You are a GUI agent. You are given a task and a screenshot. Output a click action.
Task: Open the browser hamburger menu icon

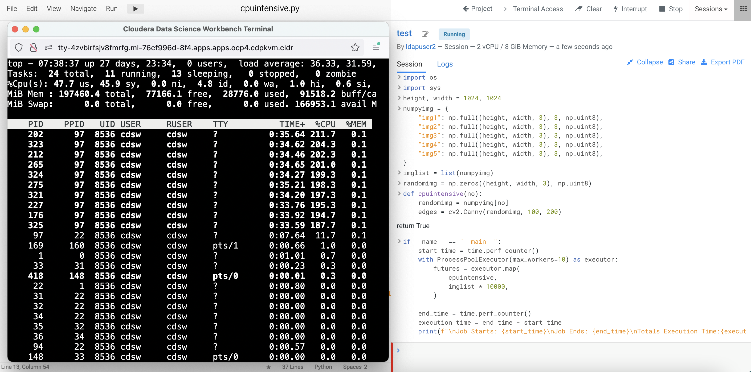coord(376,47)
